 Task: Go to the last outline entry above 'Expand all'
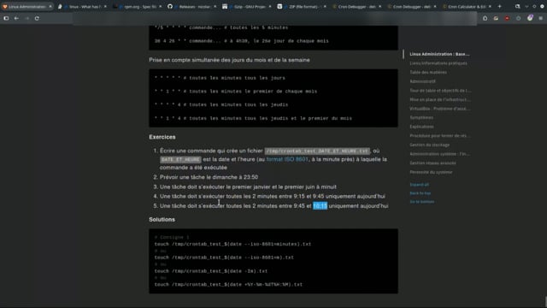(431, 172)
